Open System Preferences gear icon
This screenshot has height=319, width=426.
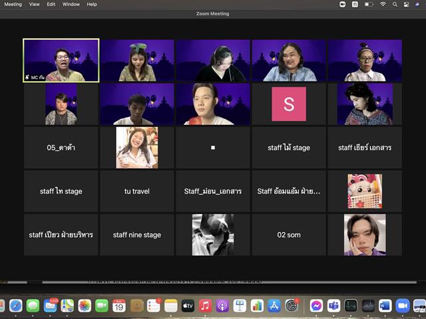pyautogui.click(x=292, y=306)
